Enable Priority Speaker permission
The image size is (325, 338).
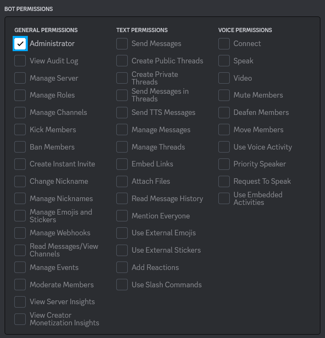(x=224, y=164)
